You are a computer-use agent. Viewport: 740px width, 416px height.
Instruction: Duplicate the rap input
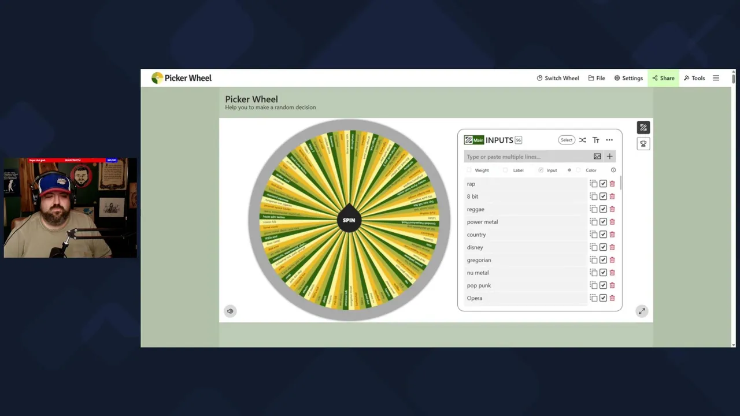(x=594, y=184)
